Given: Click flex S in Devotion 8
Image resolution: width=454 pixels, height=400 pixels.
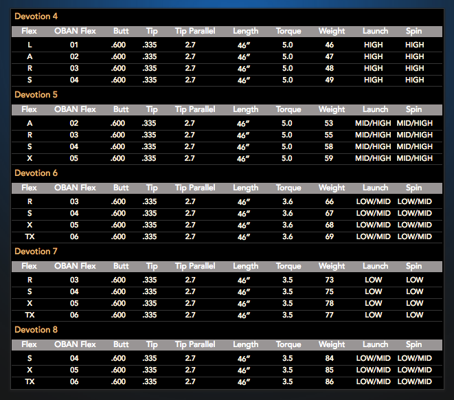Looking at the screenshot, I should (30, 358).
